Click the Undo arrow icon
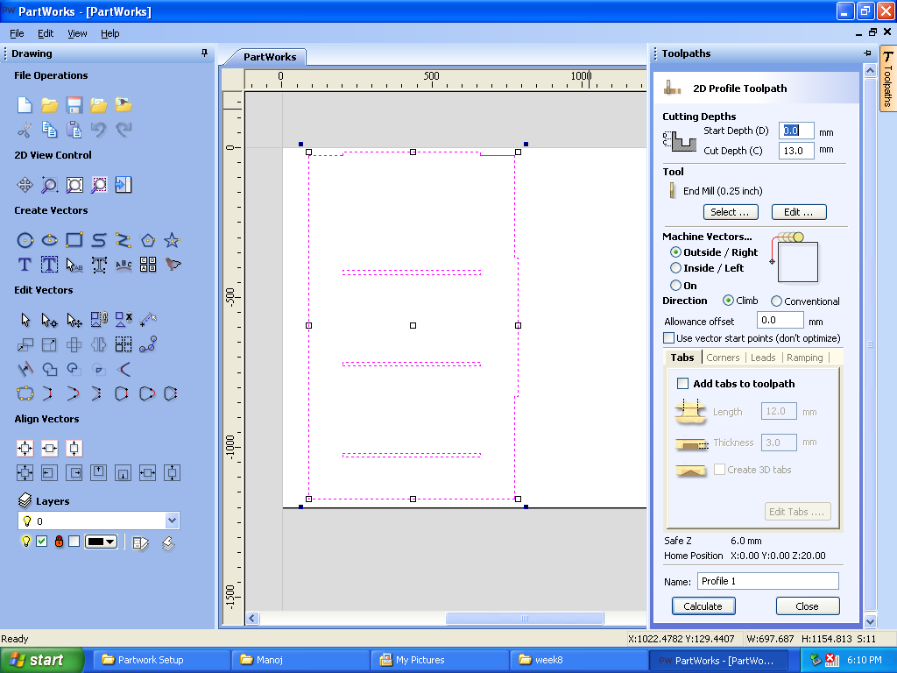This screenshot has height=673, width=897. click(98, 130)
